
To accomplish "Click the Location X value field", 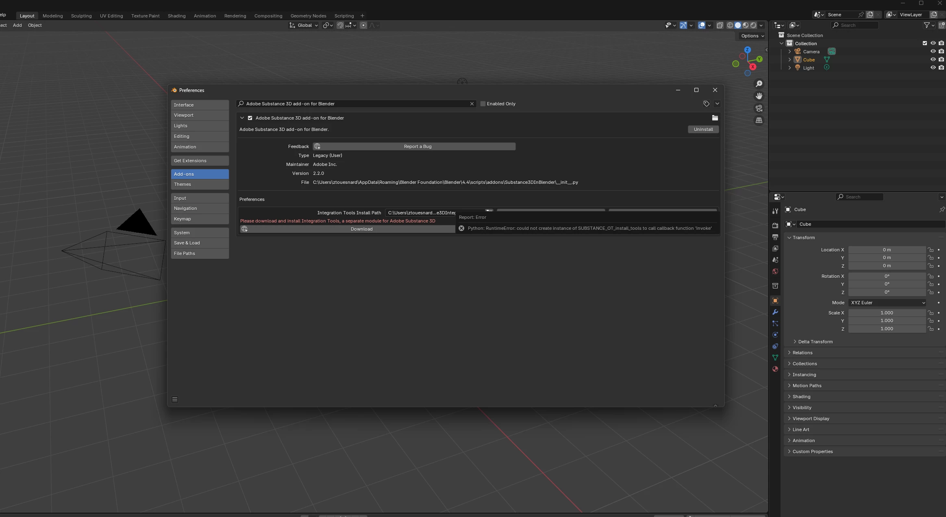I will [886, 250].
